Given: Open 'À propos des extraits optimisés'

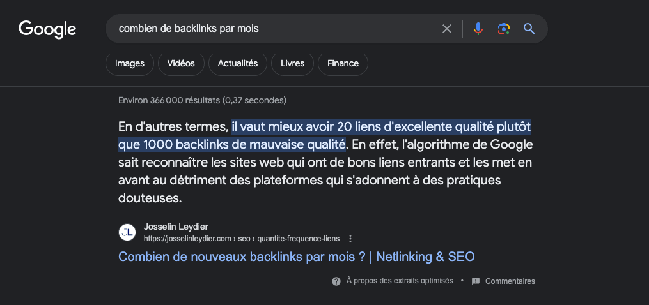Looking at the screenshot, I should 400,281.
